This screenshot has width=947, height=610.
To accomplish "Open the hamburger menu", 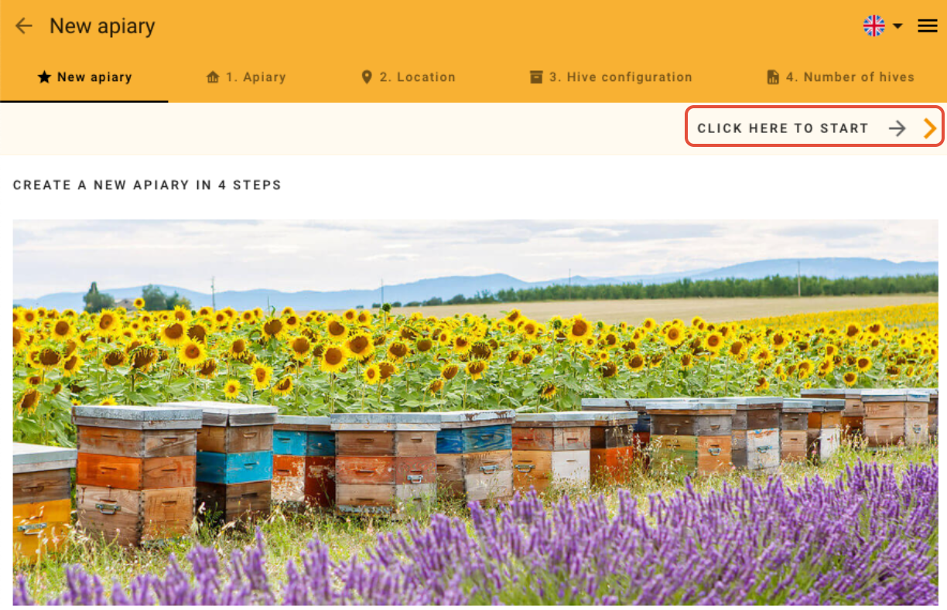I will 928,26.
